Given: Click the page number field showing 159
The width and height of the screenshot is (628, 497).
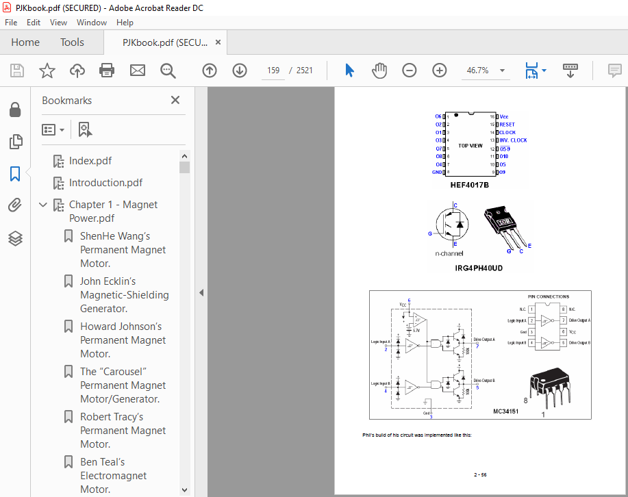Looking at the screenshot, I should 273,71.
